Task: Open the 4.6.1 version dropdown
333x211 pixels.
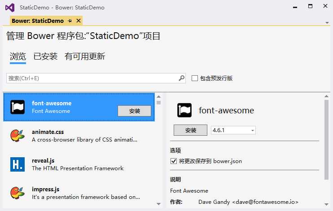Action: pyautogui.click(x=253, y=130)
